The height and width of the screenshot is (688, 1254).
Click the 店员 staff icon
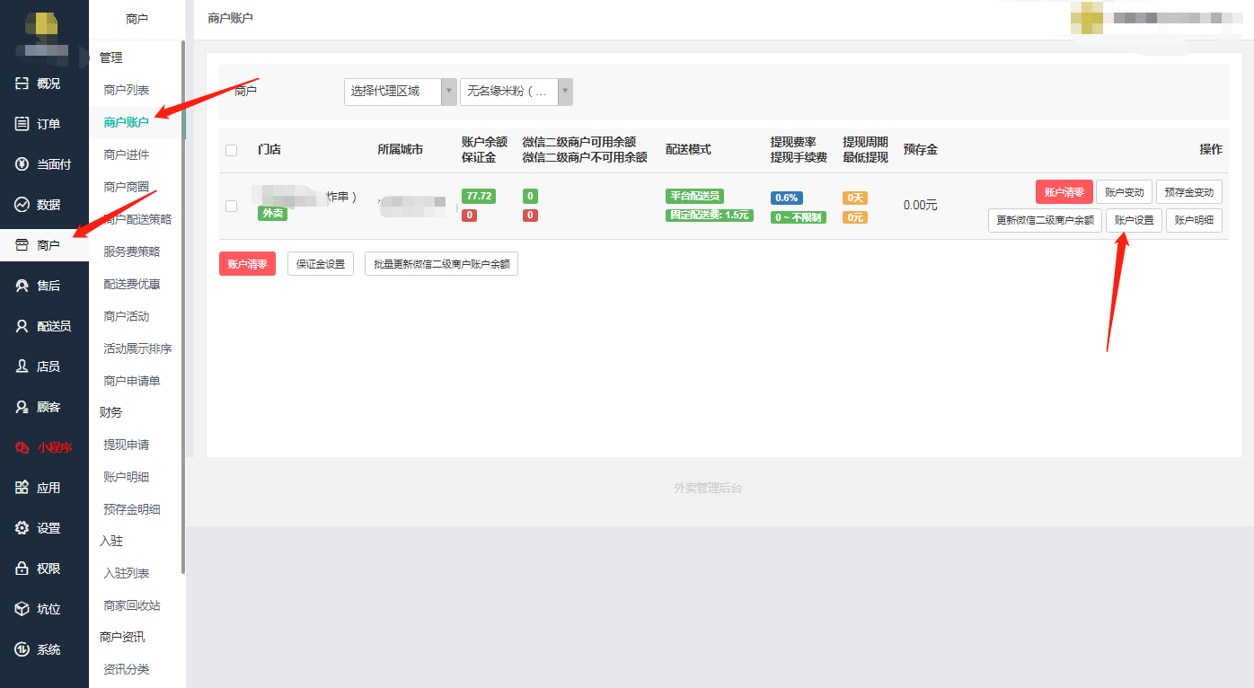(x=22, y=366)
